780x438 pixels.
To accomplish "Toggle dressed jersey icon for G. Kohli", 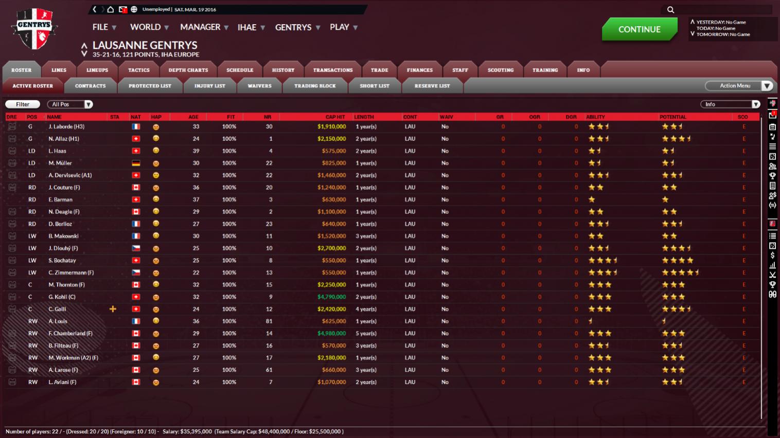I will pyautogui.click(x=12, y=297).
